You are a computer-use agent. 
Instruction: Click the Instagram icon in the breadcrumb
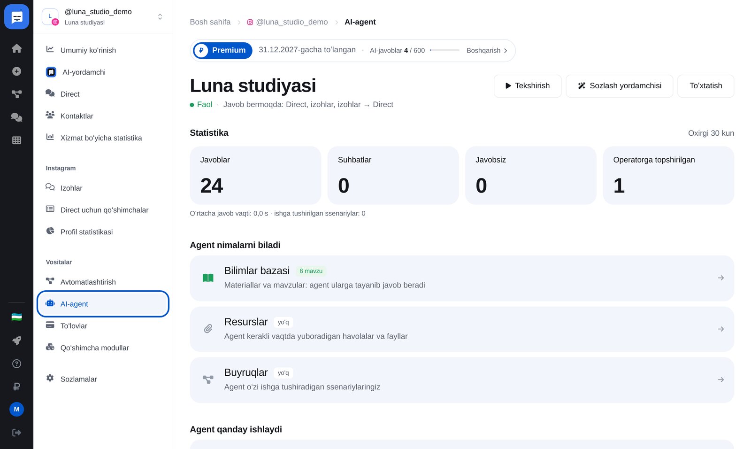click(x=250, y=22)
